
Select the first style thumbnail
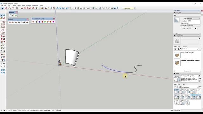tap(176, 92)
